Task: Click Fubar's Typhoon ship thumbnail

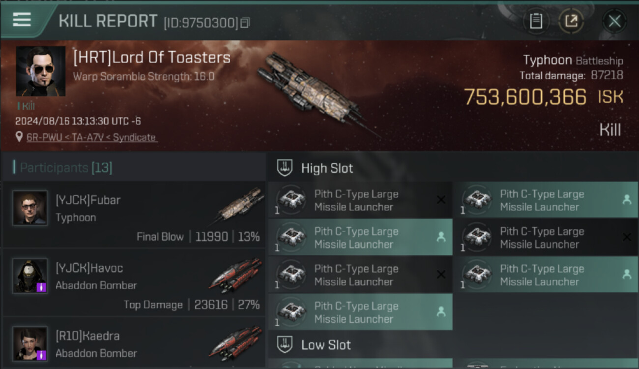Action: coord(239,207)
